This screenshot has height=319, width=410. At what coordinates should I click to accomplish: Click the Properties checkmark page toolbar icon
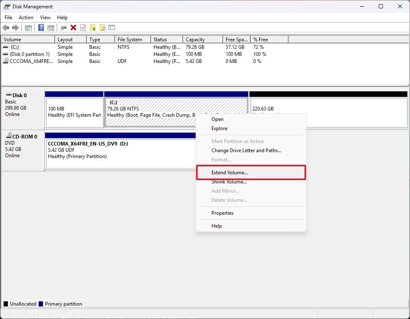(x=83, y=28)
